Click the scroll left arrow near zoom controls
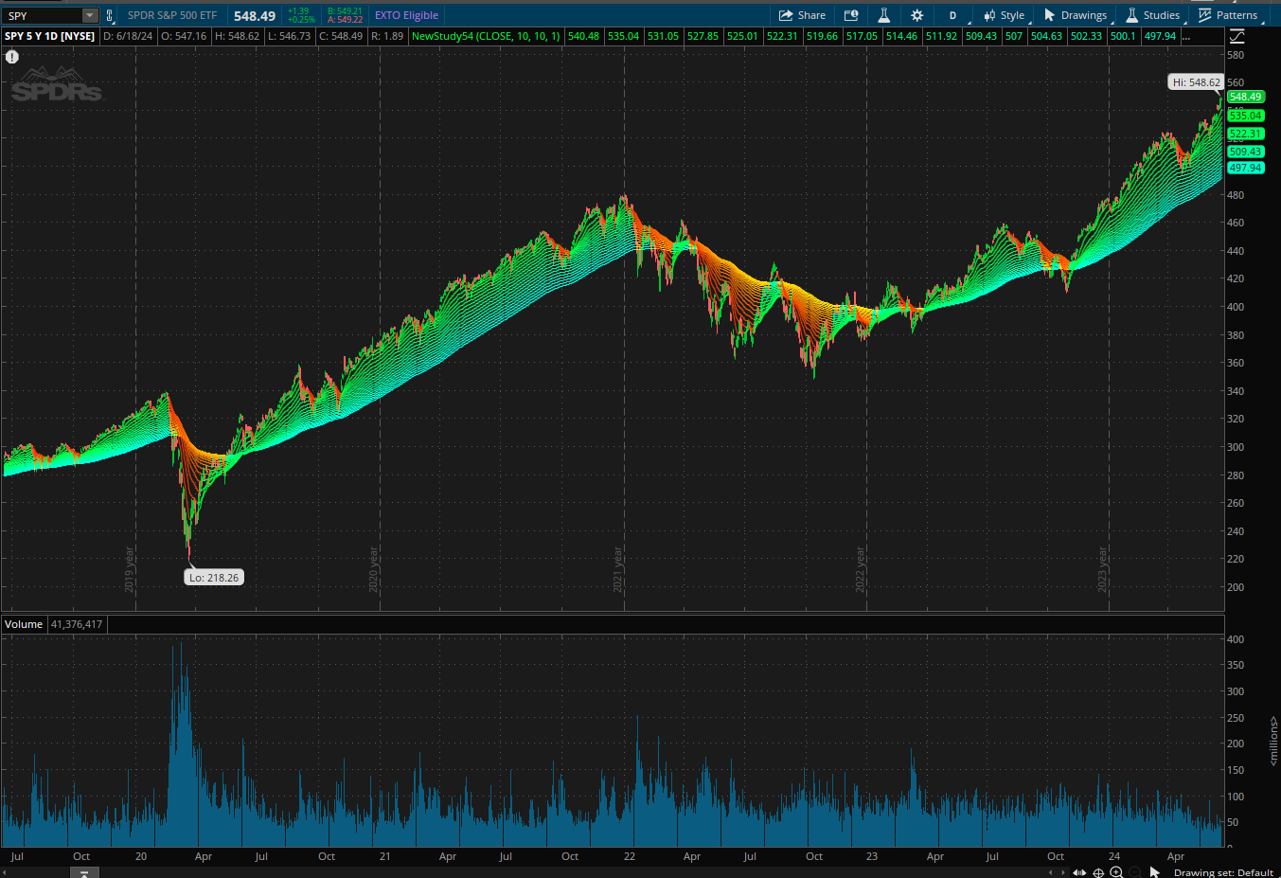 (x=1051, y=872)
